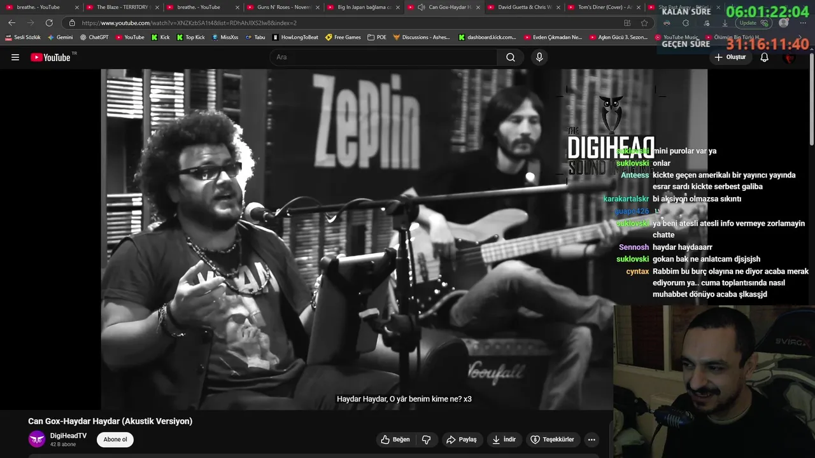815x458 pixels.
Task: Go back with the browser back arrow
Action: coord(11,23)
